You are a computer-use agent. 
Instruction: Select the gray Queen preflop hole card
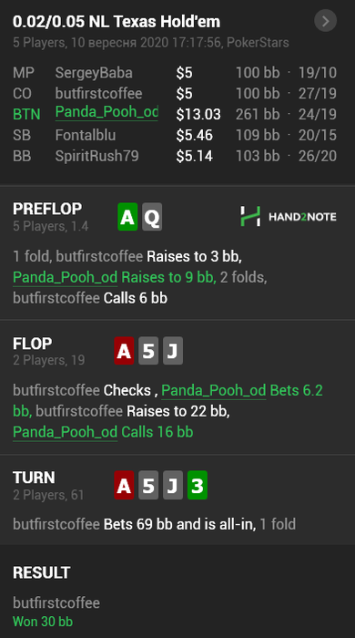(x=152, y=217)
